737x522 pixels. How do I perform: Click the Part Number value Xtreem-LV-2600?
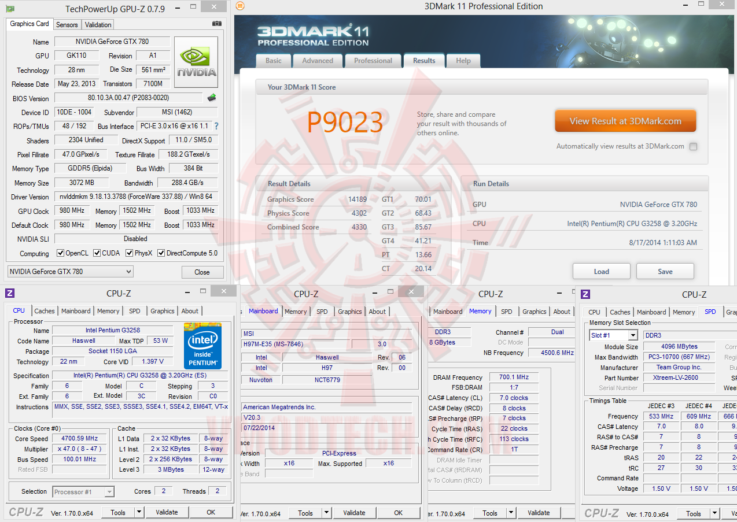pyautogui.click(x=678, y=378)
